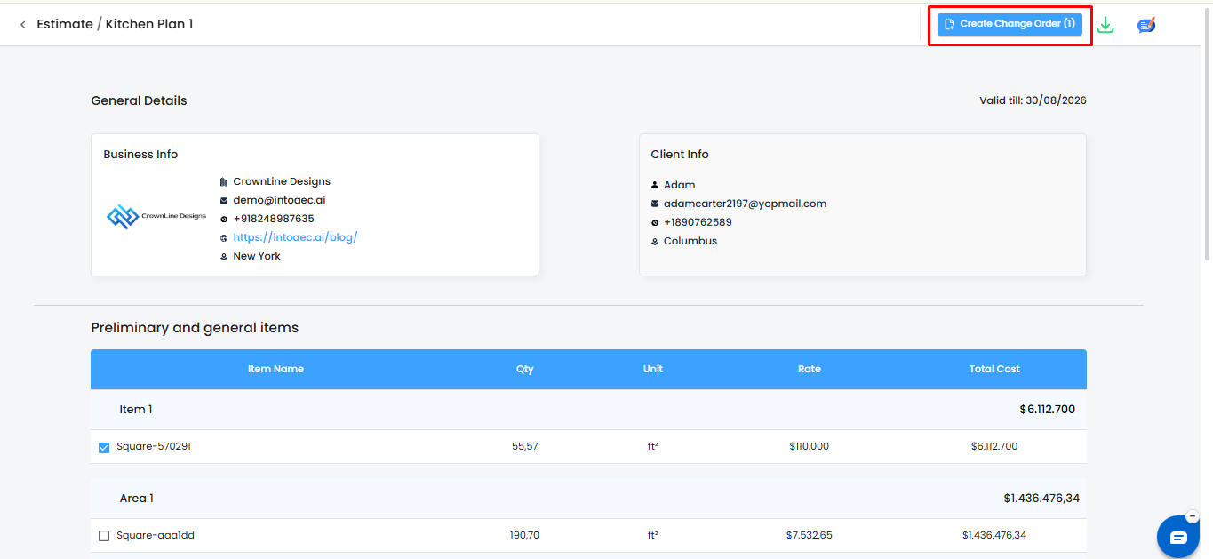Click phone icon beside +1890762589
Image resolution: width=1213 pixels, height=559 pixels.
pos(655,222)
